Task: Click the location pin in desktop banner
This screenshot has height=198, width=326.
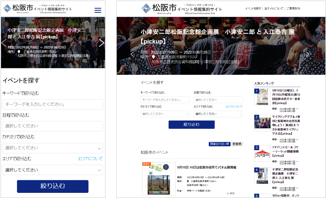Action: point(153,57)
